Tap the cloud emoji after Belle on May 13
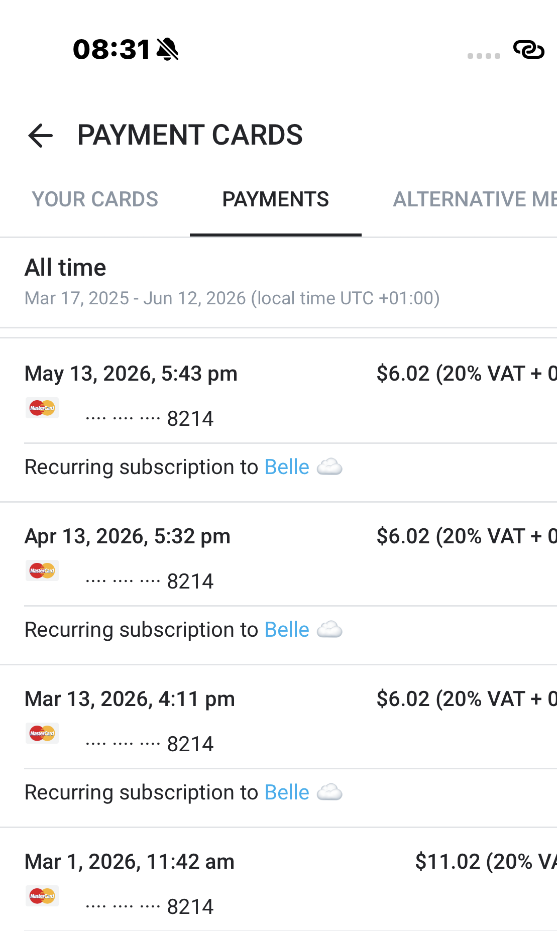Image resolution: width=557 pixels, height=931 pixels. pos(329,467)
